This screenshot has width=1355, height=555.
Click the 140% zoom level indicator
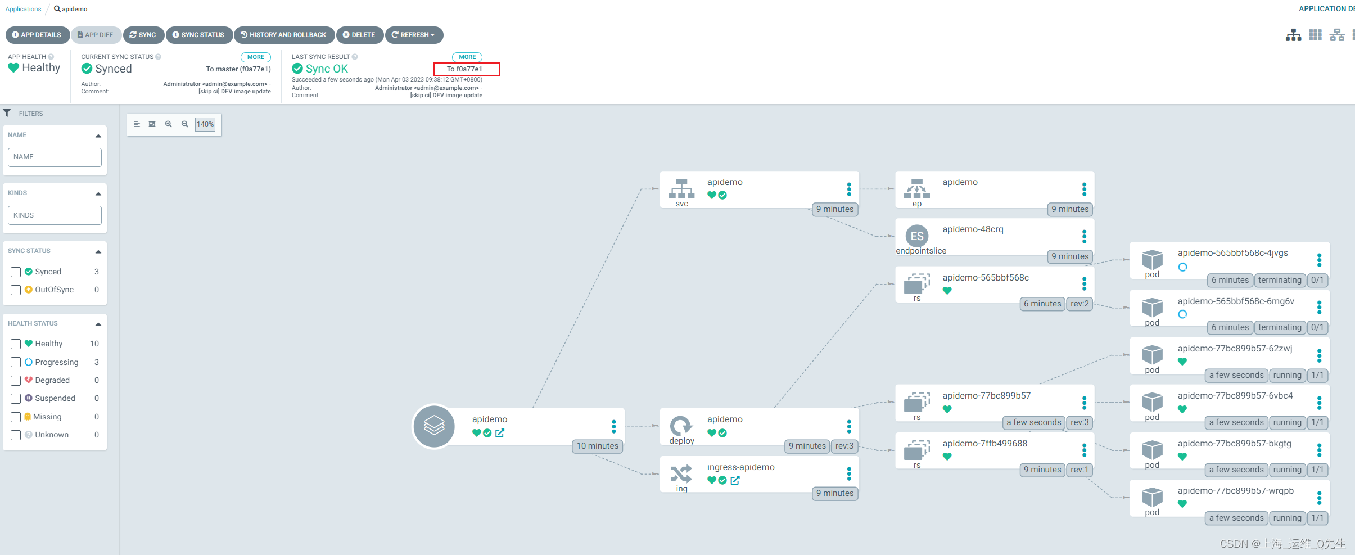pyautogui.click(x=205, y=124)
